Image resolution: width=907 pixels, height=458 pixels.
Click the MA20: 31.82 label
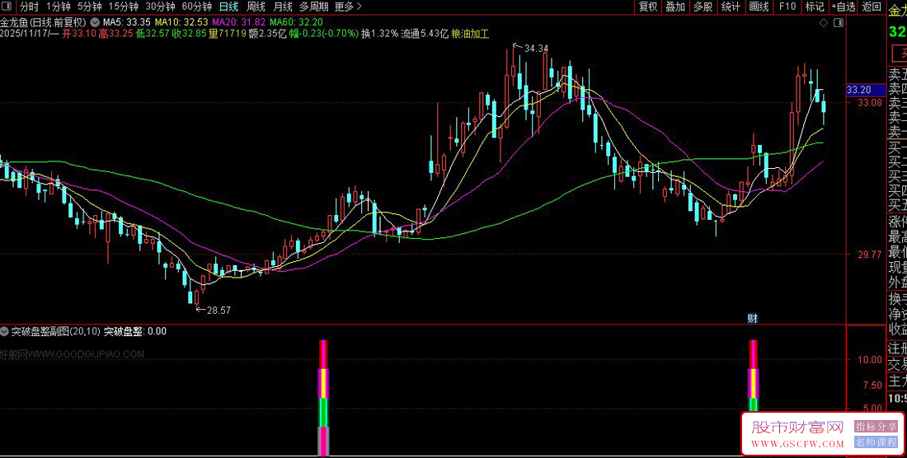239,22
